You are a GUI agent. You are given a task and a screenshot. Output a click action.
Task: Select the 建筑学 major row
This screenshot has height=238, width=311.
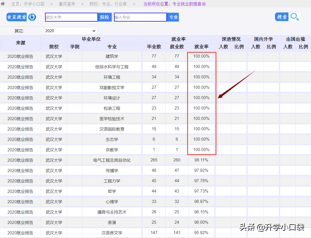(112, 56)
